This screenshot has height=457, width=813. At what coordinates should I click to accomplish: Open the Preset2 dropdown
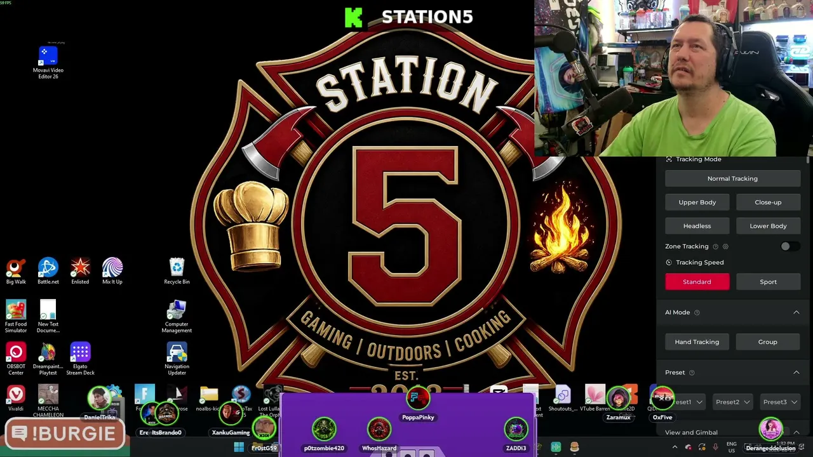732,402
